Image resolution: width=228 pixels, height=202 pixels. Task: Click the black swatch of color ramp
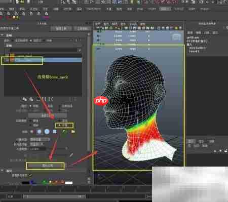(26, 183)
